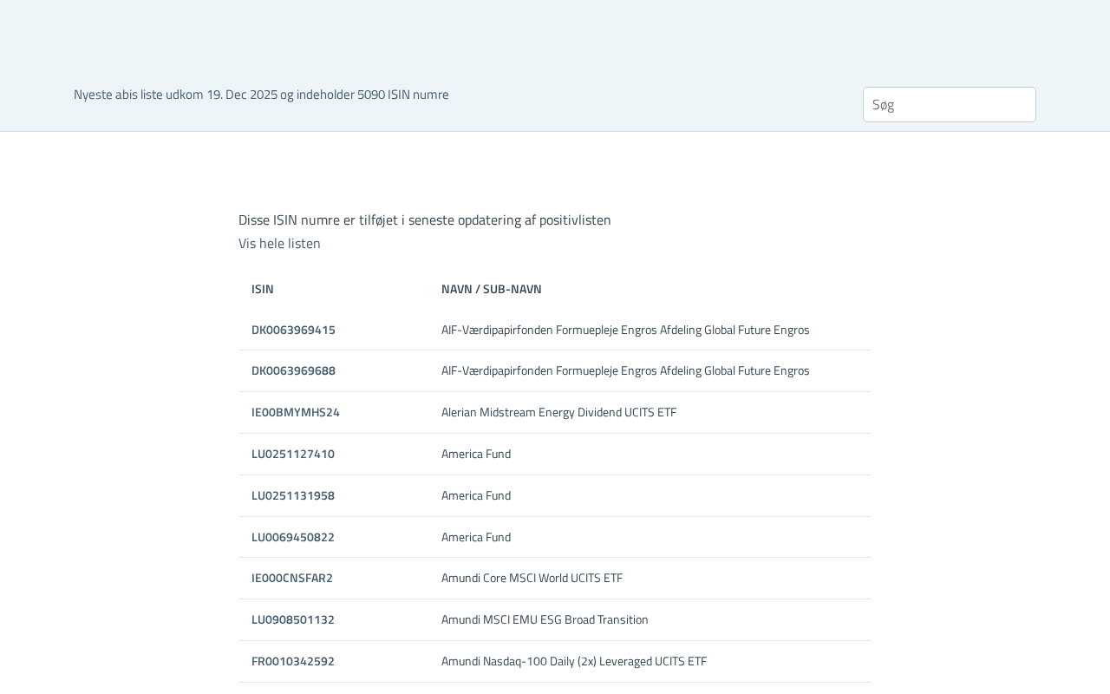This screenshot has height=694, width=1110.
Task: Click Amundi Nasdaq-100 Daily (2x) Leveraged ETF name
Action: tap(573, 661)
